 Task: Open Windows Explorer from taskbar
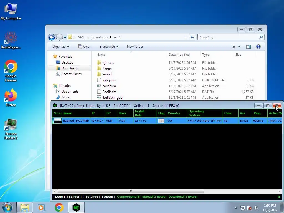click(25, 207)
